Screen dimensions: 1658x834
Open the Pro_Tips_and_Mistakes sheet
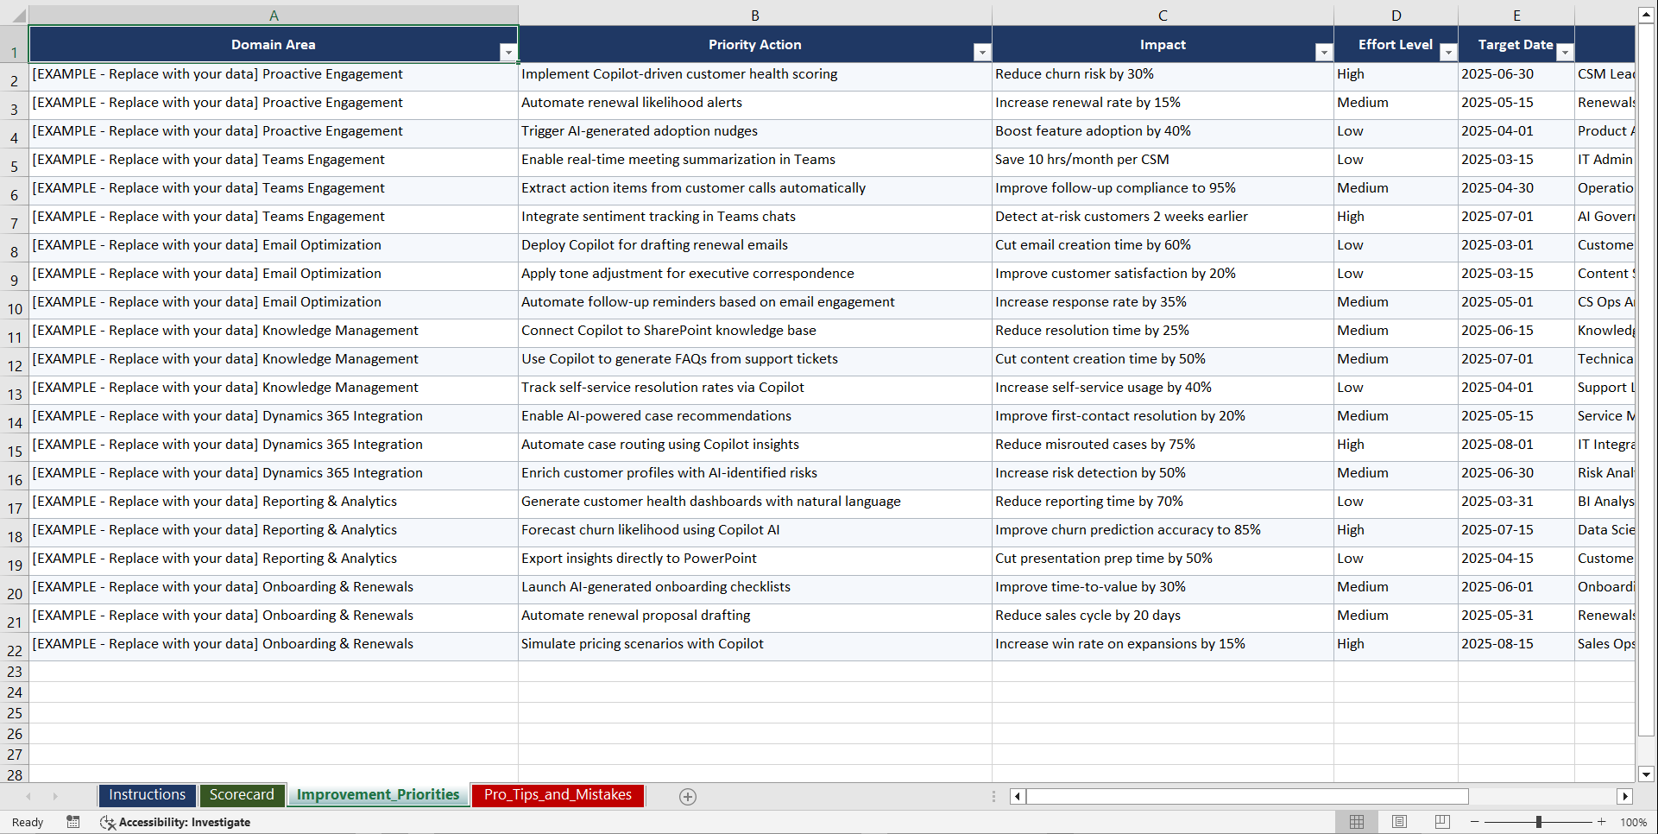tap(558, 794)
